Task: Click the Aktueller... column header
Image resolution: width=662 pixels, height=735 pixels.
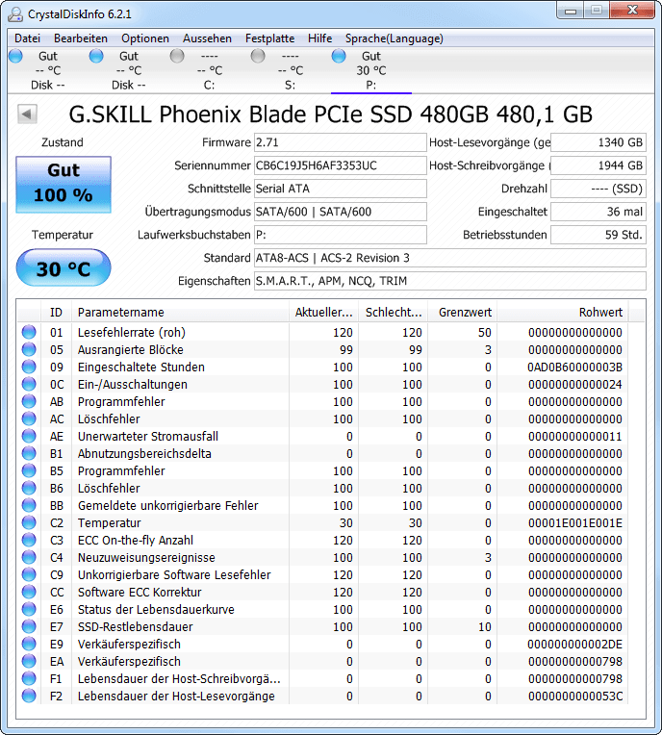Action: click(x=323, y=313)
